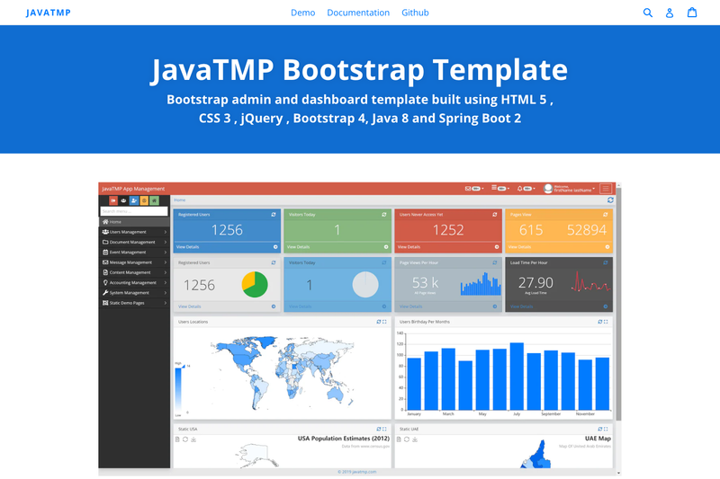
Task: Click the Home breadcrumb link
Action: pyautogui.click(x=179, y=200)
